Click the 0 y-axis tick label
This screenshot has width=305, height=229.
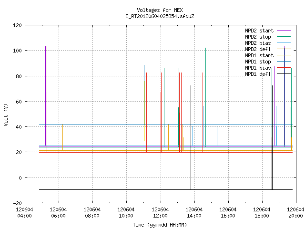20,178
